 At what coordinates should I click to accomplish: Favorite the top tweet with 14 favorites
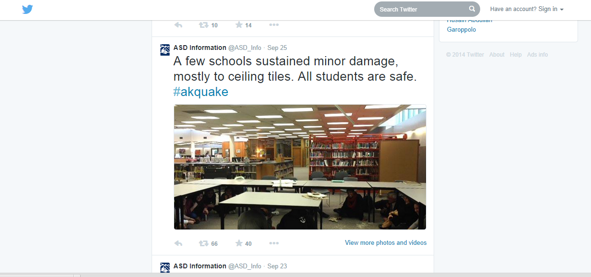[239, 25]
